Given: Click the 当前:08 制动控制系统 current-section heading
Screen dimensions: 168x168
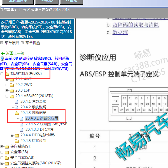Looking at the screenshot, I should [36, 64].
